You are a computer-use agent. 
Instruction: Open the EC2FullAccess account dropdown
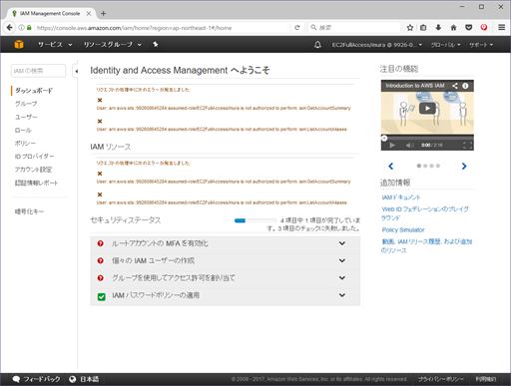pos(377,45)
